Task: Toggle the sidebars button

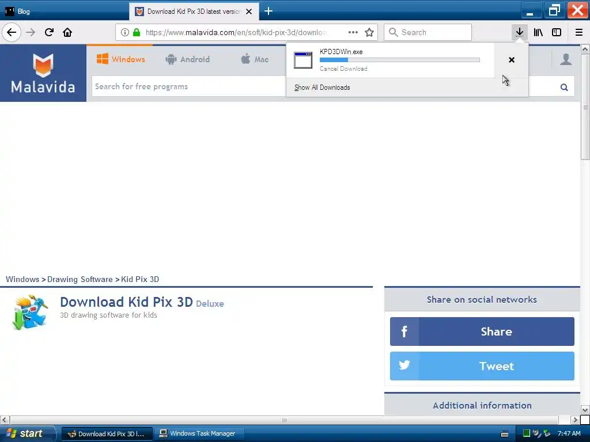Action: coord(557,32)
